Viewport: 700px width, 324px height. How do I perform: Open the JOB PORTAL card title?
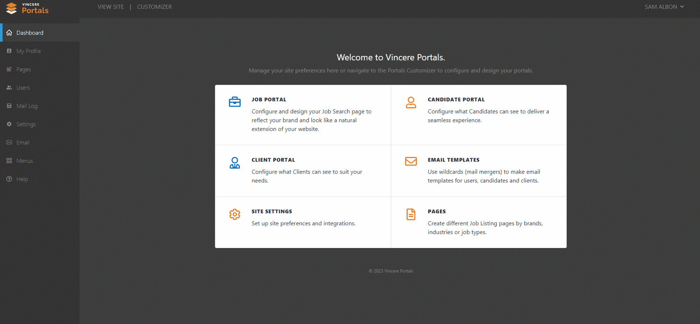point(269,100)
